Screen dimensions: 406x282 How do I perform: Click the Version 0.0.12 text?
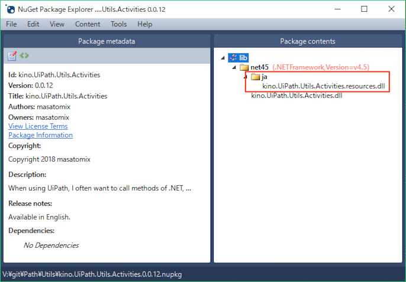[x=31, y=86]
